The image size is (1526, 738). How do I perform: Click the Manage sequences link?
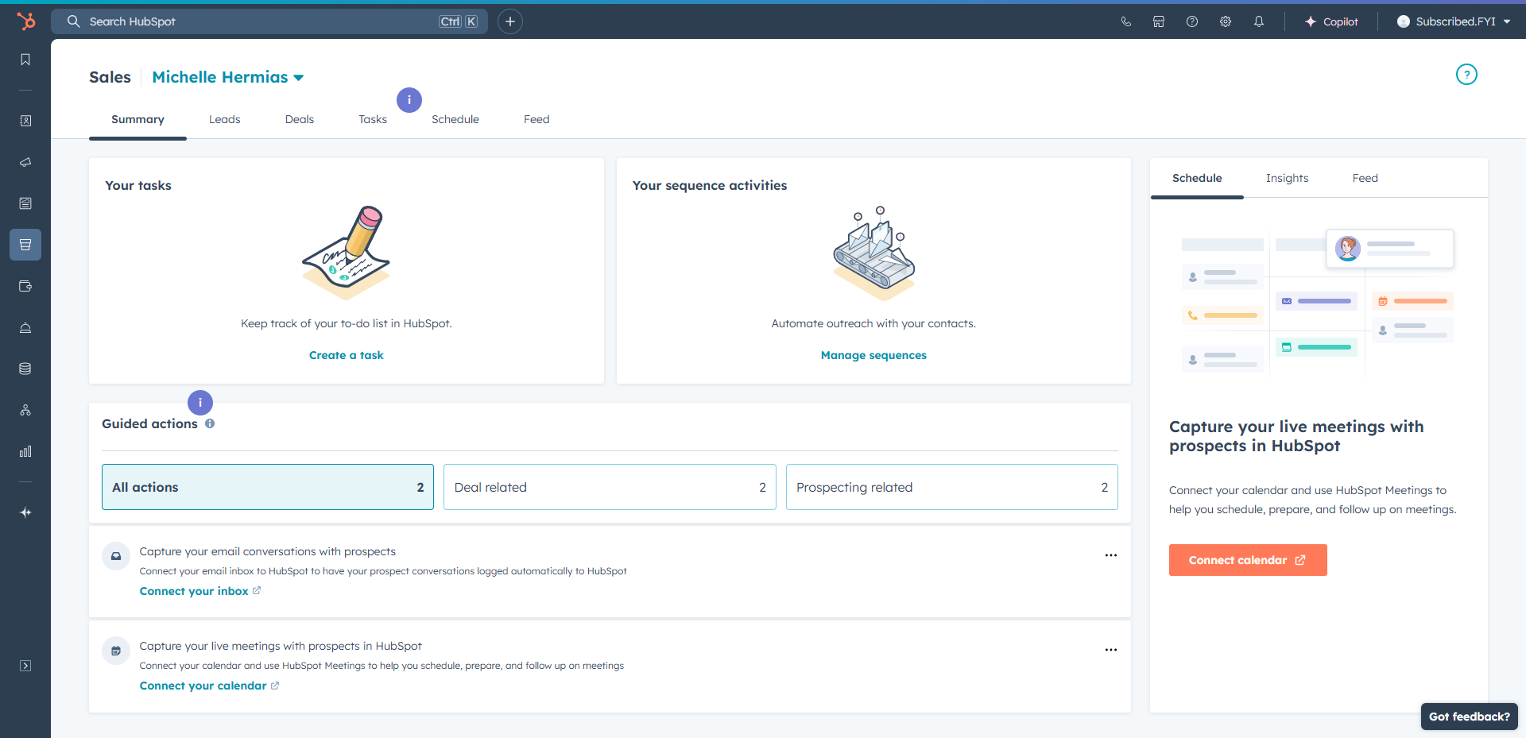pyautogui.click(x=873, y=355)
